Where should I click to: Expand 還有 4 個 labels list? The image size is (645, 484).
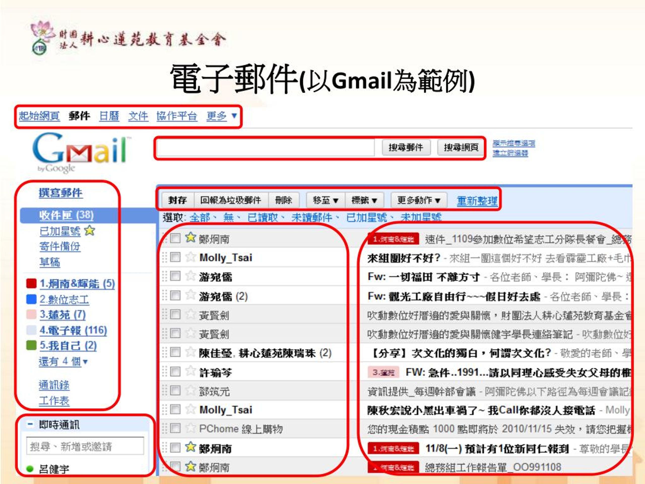(x=63, y=361)
